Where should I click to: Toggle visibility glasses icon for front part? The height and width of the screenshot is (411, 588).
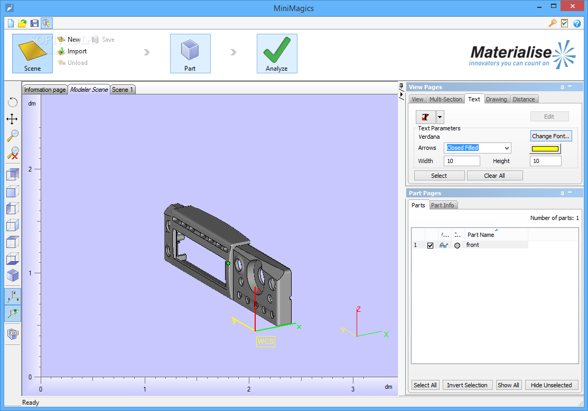pos(444,245)
